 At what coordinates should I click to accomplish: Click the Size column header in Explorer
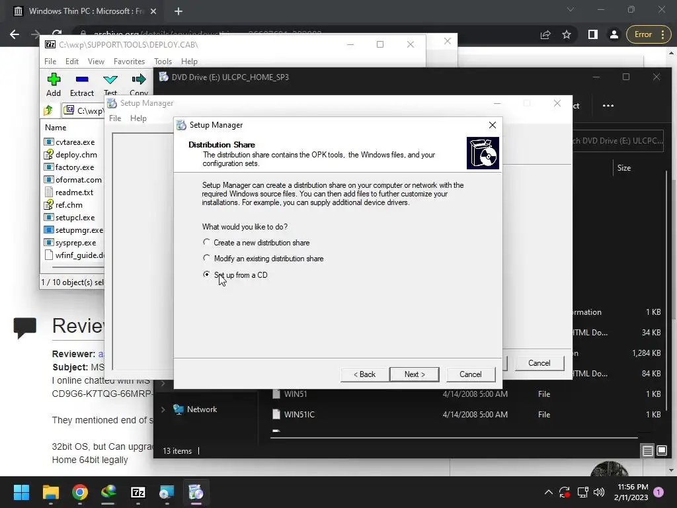click(x=624, y=167)
